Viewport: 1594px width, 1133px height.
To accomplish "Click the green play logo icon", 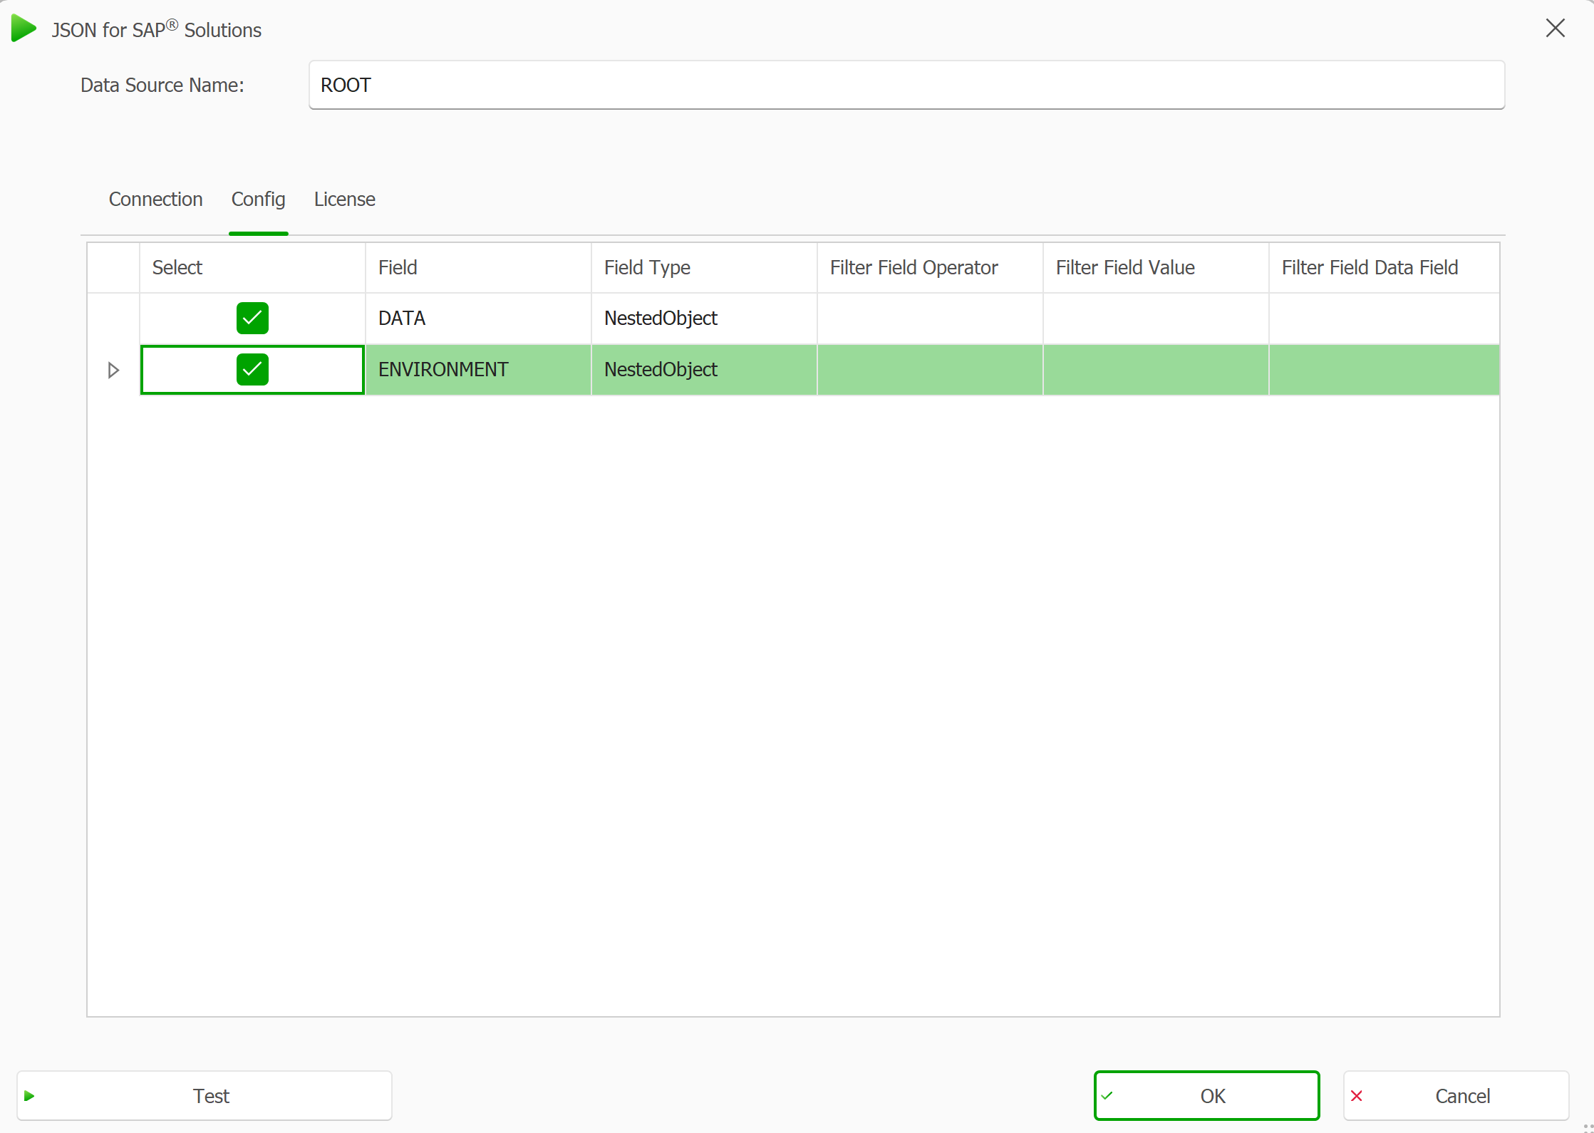I will [x=24, y=29].
